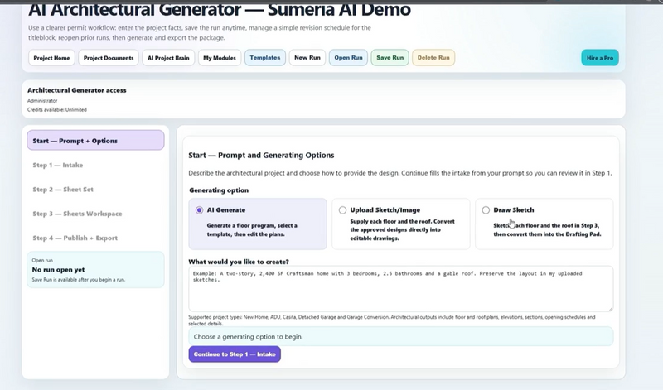Open My Modules

[x=220, y=58]
